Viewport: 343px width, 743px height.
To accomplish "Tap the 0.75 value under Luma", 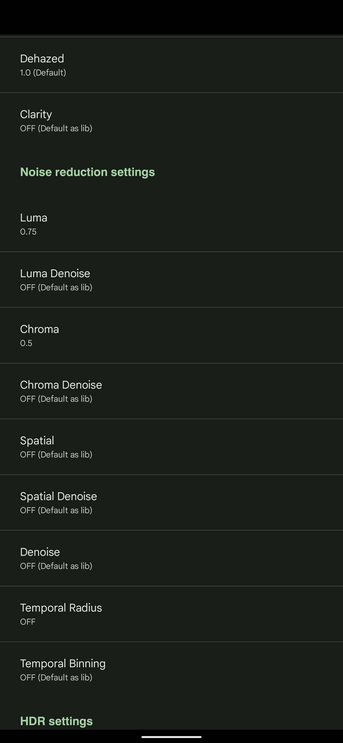I will pyautogui.click(x=28, y=232).
